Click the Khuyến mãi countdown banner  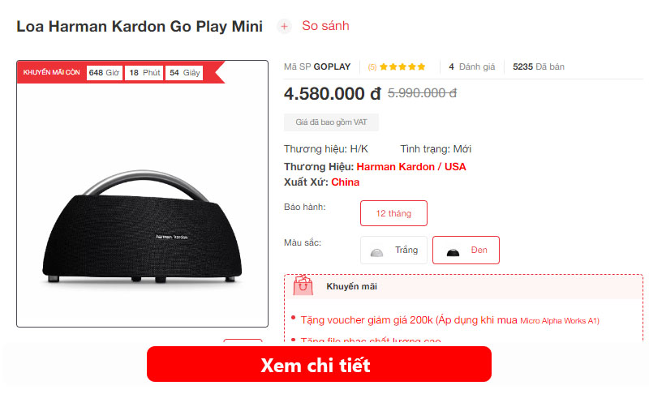pos(121,72)
